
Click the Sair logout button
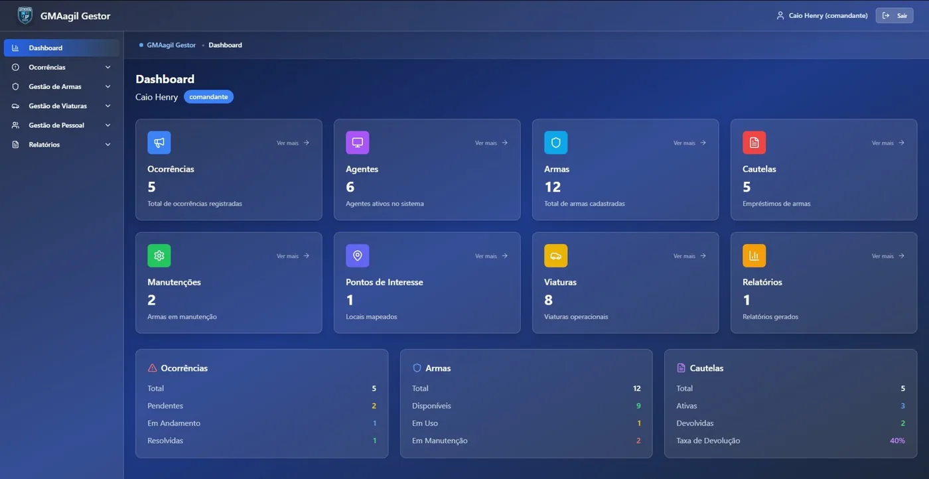pyautogui.click(x=894, y=15)
